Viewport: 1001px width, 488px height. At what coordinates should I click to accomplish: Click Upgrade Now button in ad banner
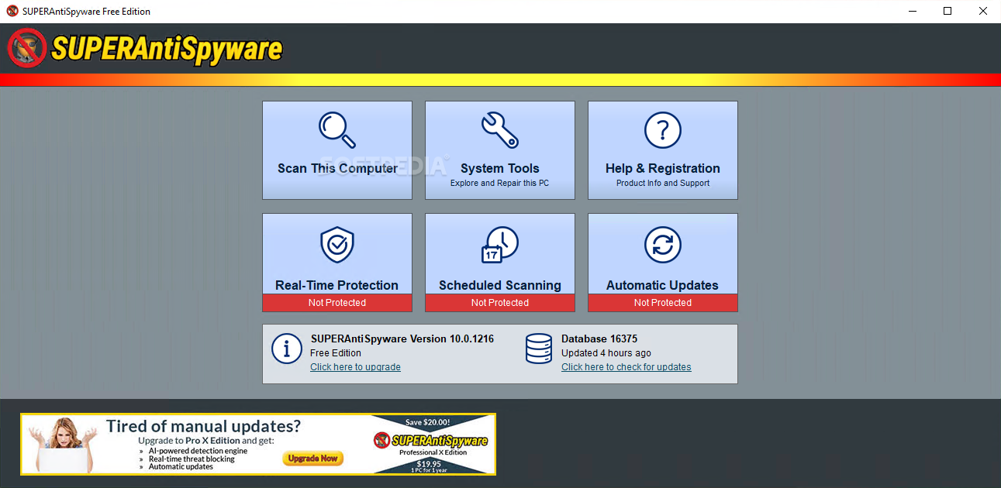312,459
